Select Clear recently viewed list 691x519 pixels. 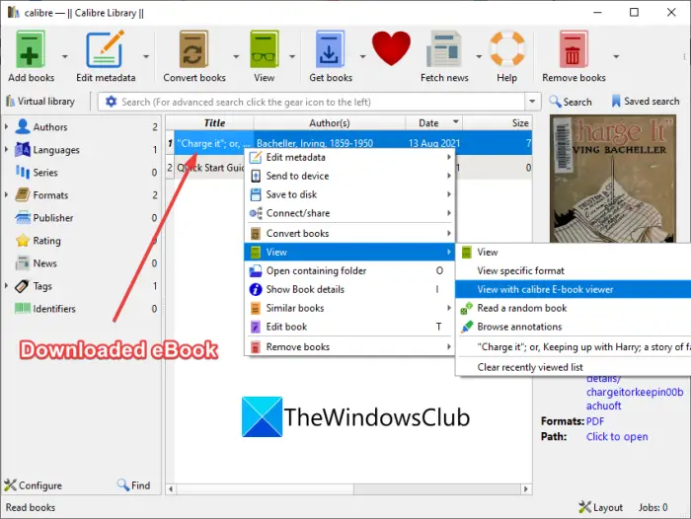coord(574,367)
